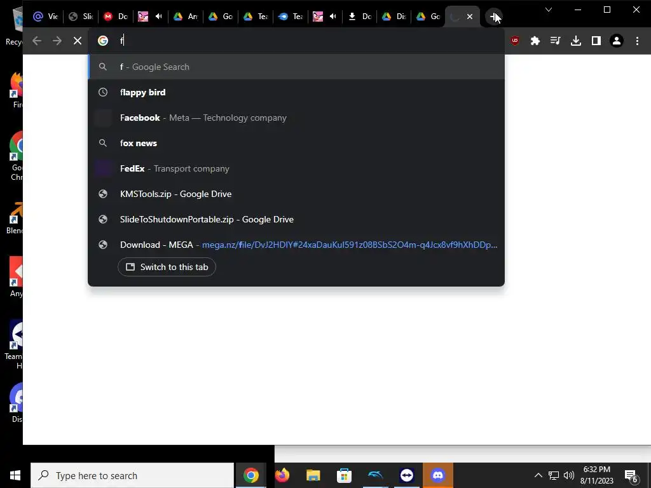
Task: Go back with the back arrow
Action: point(36,41)
